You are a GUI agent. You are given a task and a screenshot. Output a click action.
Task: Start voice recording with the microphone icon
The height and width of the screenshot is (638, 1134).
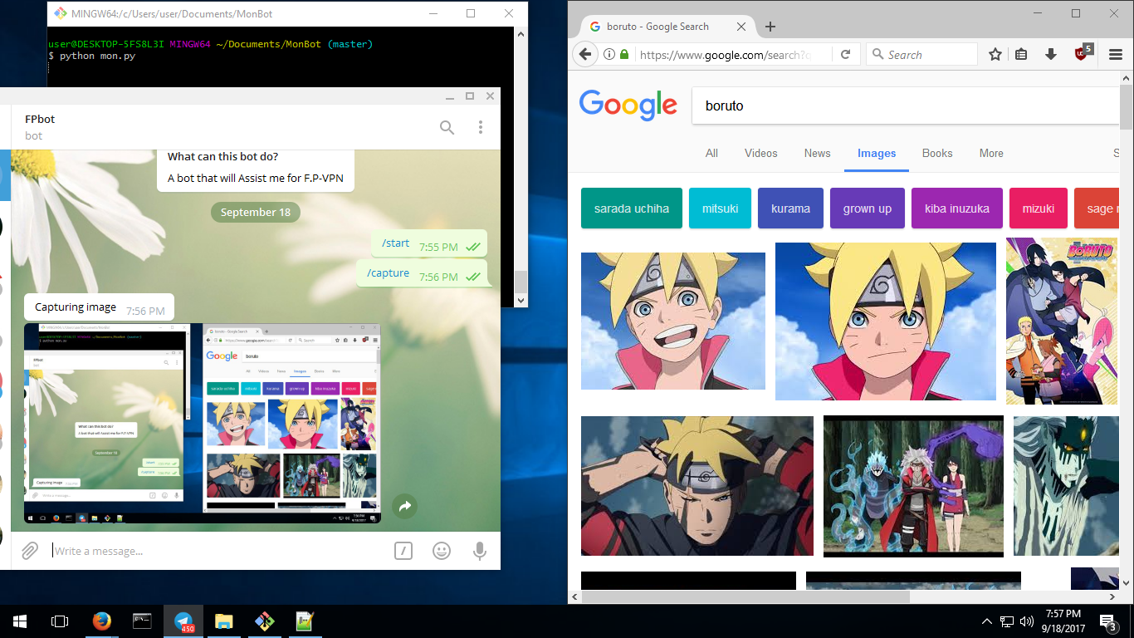point(479,551)
